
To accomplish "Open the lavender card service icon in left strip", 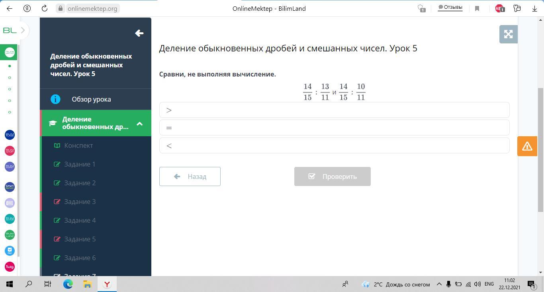I will click(x=10, y=203).
